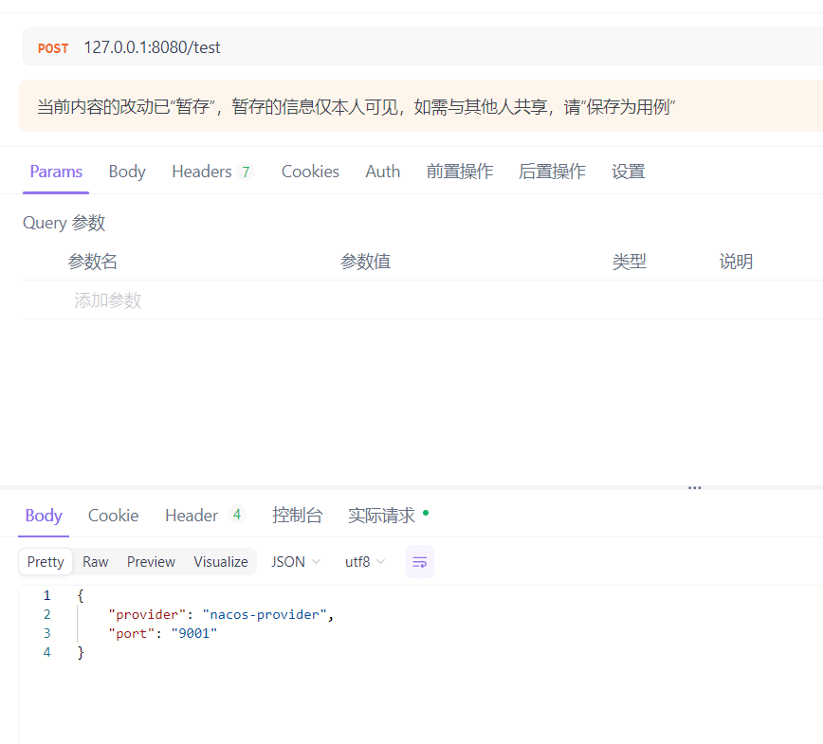Switch to the response Cookie tab
Screen dimensions: 823x744
[113, 516]
